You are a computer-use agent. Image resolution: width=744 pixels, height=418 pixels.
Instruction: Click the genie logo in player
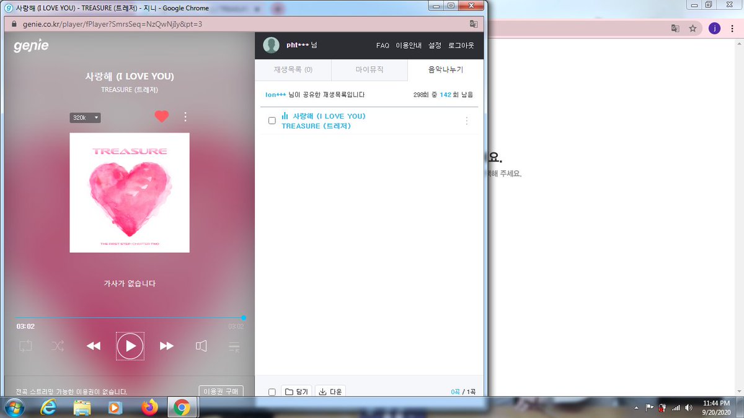[x=31, y=46]
